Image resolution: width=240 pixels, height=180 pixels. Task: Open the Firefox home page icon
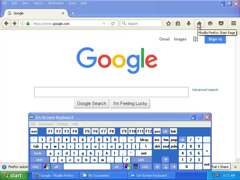click(x=199, y=24)
